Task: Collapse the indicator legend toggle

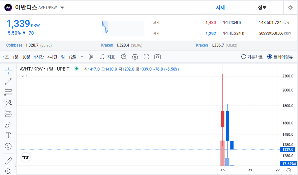Action: pos(25,76)
